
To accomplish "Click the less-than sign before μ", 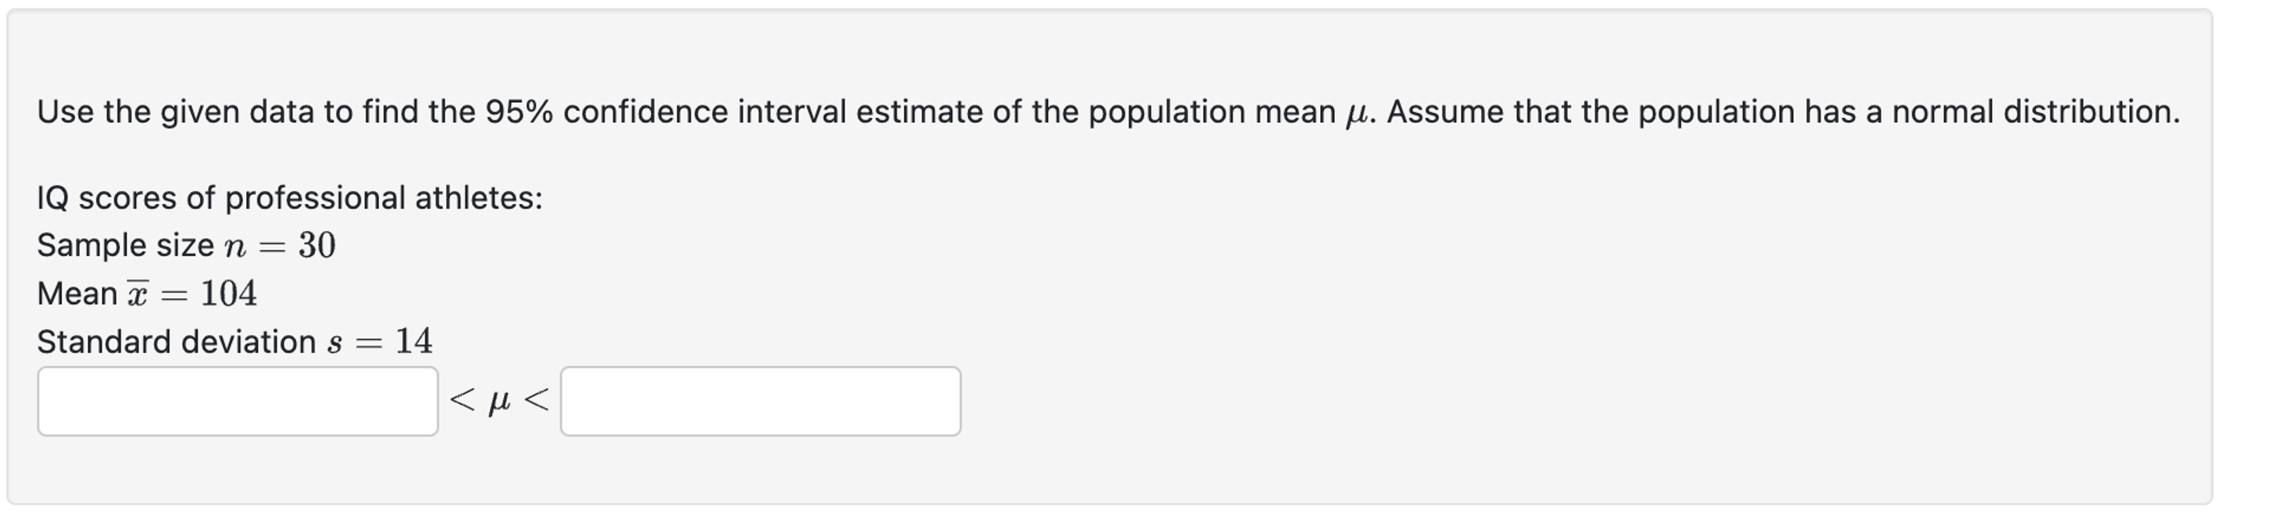I will pos(462,401).
